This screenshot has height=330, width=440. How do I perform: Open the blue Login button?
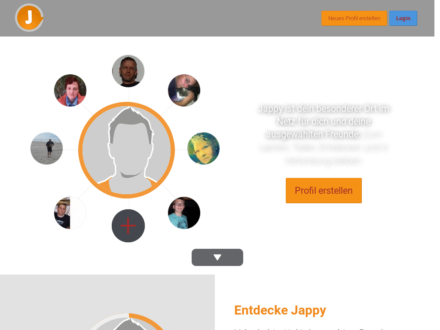click(403, 18)
